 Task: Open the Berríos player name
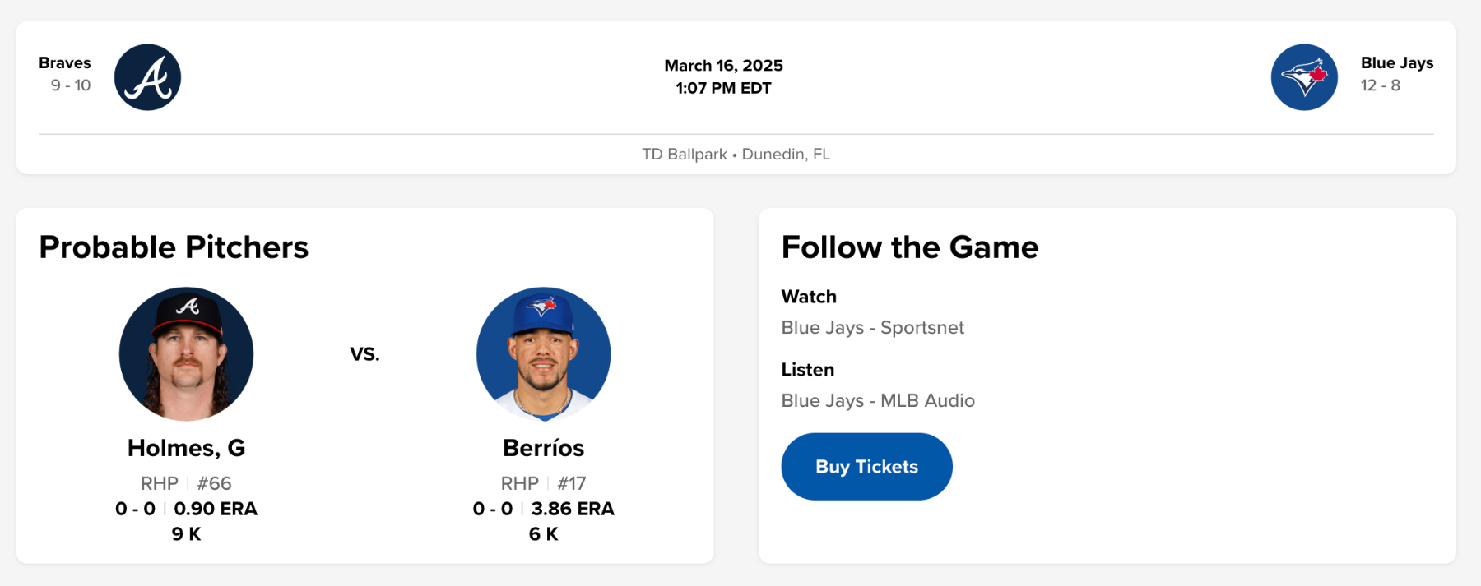coord(543,448)
